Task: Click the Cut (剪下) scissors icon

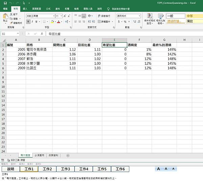Action: coord(12,15)
